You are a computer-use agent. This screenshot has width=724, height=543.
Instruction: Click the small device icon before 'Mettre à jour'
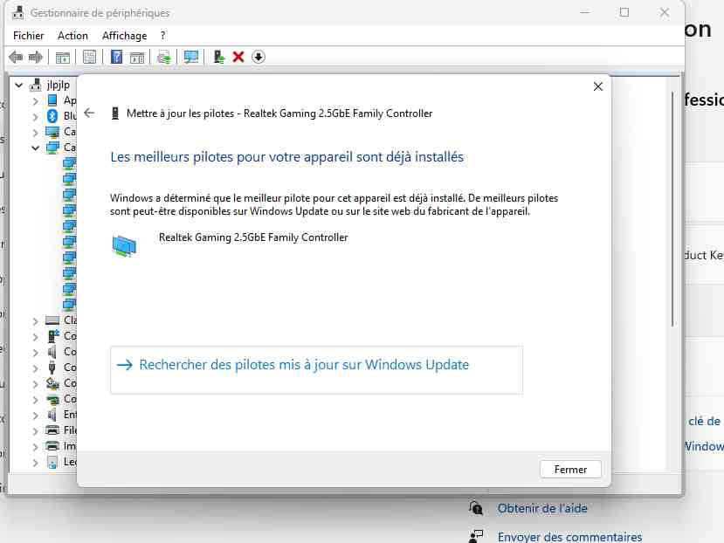pyautogui.click(x=115, y=113)
